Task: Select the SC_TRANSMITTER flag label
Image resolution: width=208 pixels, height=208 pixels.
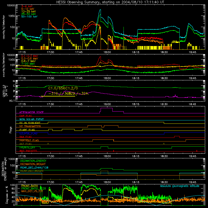Action: coord(30,126)
